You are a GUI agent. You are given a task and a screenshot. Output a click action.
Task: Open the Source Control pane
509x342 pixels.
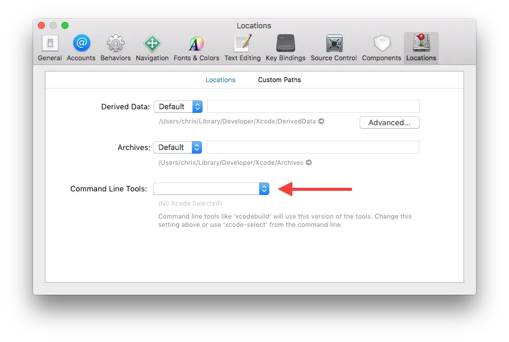click(334, 48)
